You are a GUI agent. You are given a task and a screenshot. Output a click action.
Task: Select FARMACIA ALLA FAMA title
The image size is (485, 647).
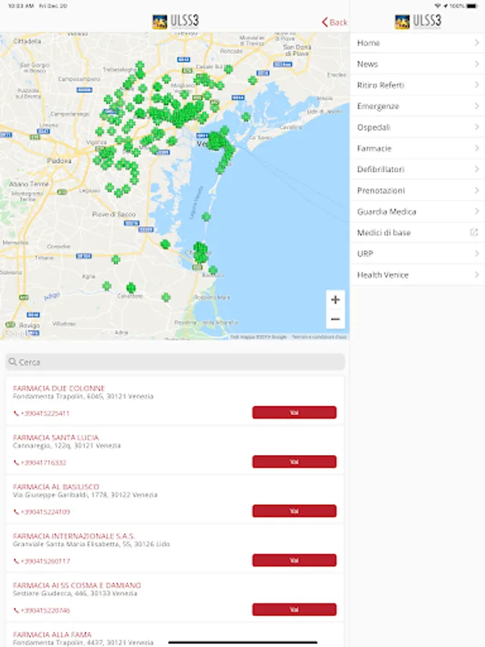[x=52, y=634]
